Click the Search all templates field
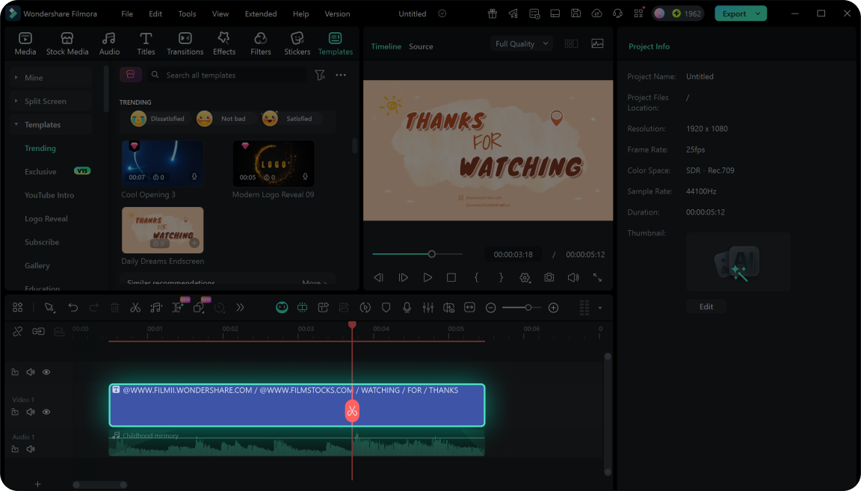The image size is (861, 491). (226, 75)
